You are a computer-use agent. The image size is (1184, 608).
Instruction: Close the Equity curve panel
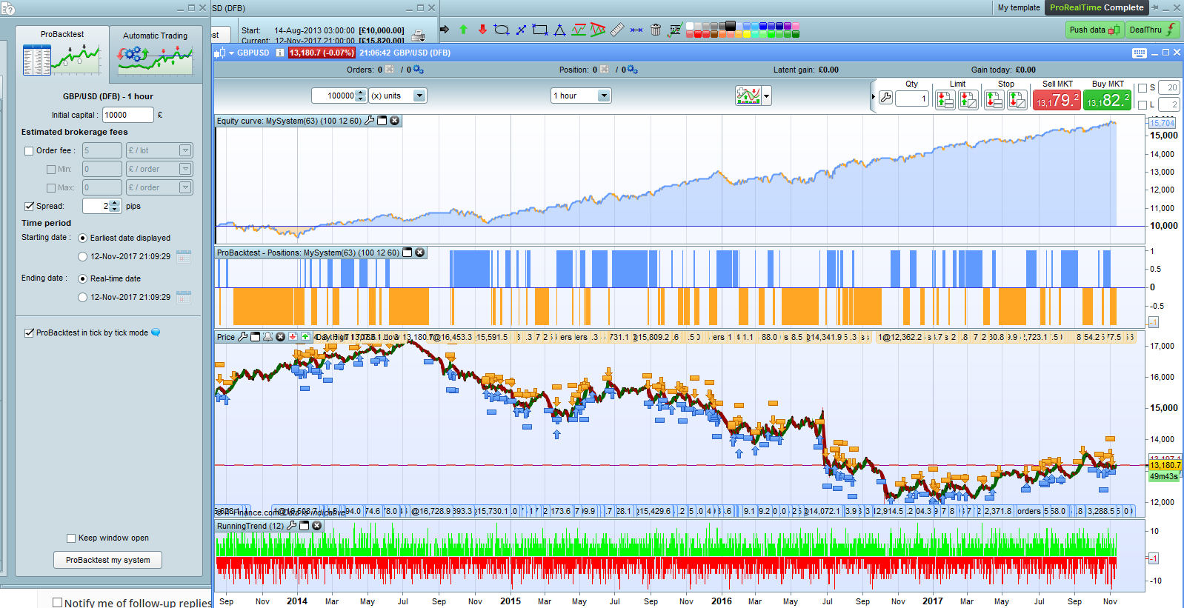(x=395, y=121)
